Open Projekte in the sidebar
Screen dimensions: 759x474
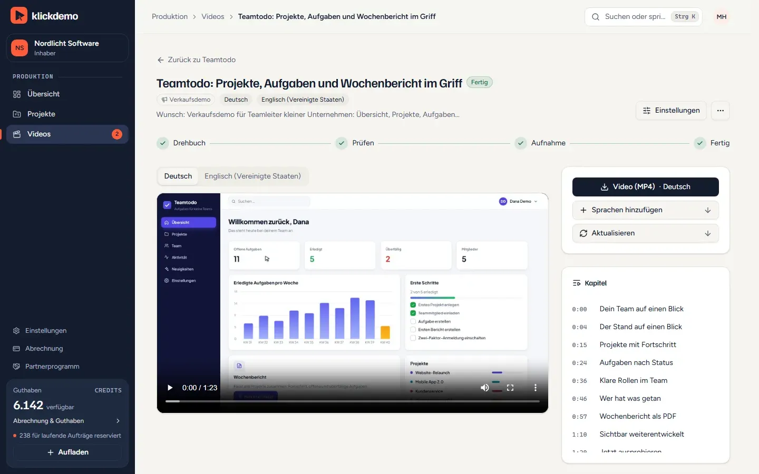coord(67,114)
